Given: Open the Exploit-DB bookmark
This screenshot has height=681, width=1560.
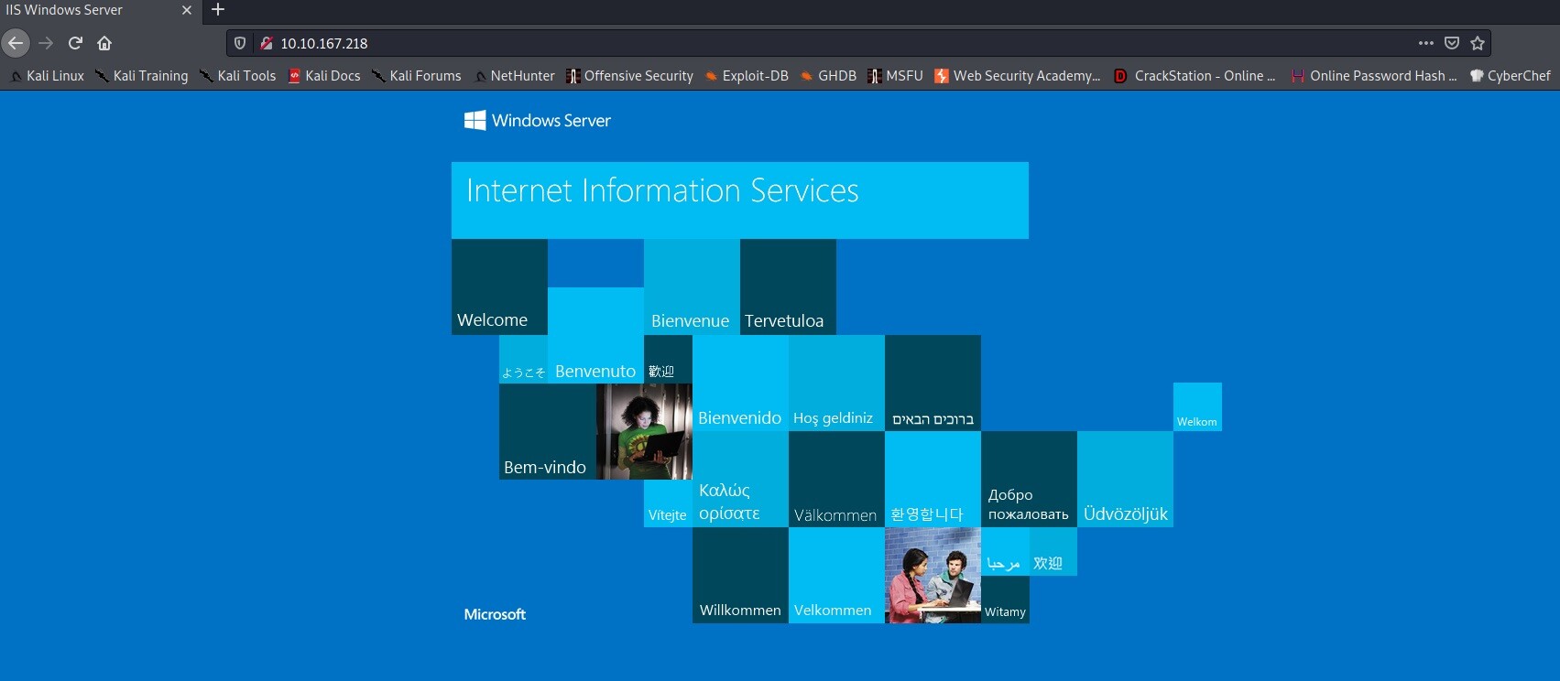Looking at the screenshot, I should pos(747,76).
